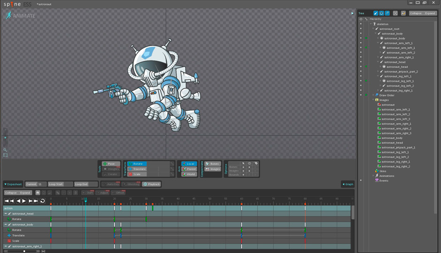Click the viewport zoom magnifier icon
441x253 pixels.
(5, 150)
